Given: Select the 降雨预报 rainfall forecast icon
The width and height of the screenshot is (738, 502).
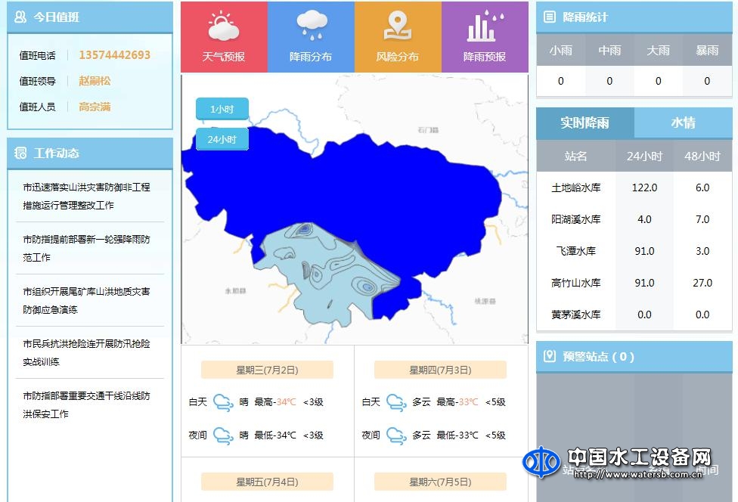Looking at the screenshot, I should pos(485,36).
